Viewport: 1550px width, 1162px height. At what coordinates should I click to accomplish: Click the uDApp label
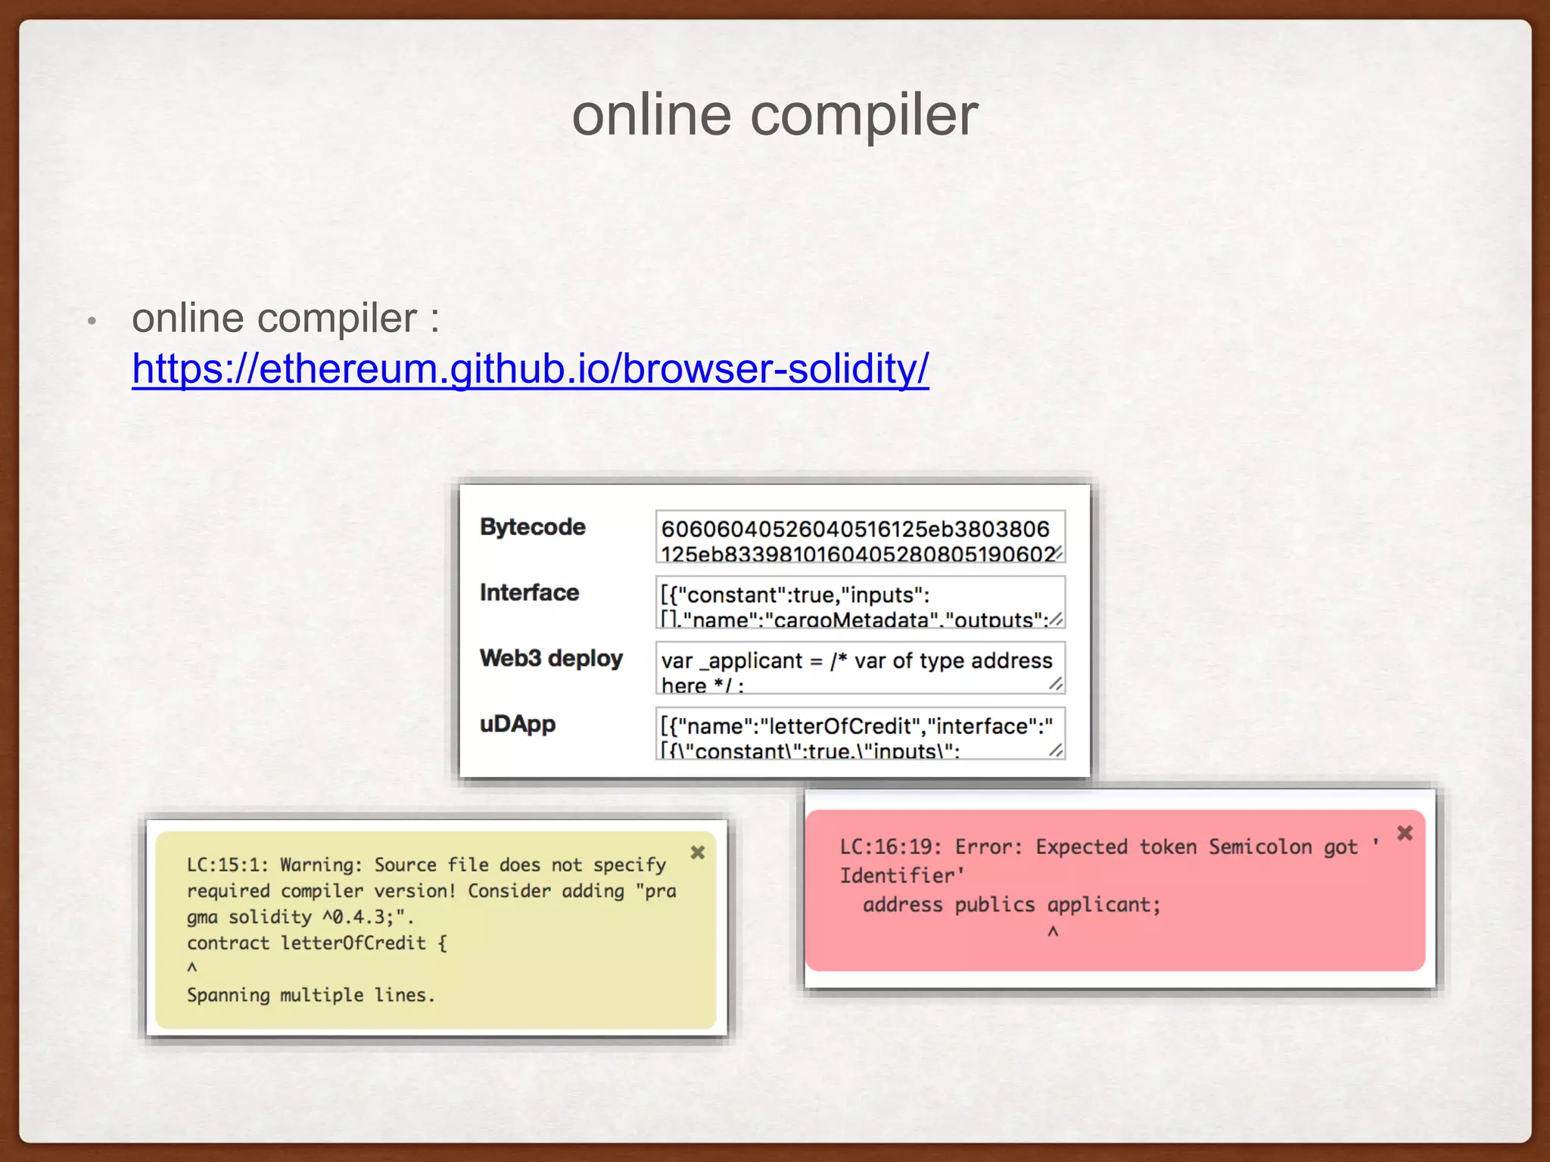(x=518, y=724)
